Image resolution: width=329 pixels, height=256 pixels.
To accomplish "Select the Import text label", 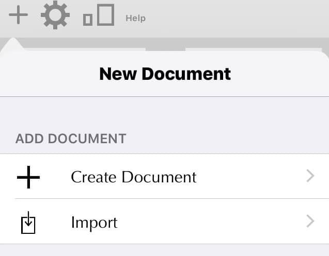I will [94, 222].
